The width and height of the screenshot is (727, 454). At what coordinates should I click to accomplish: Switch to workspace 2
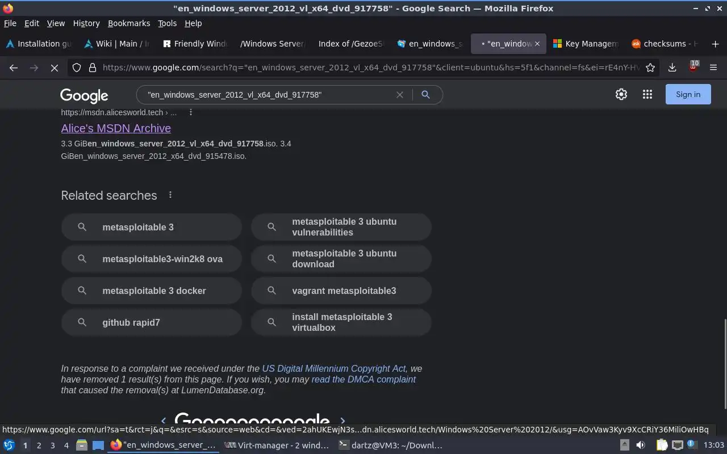[39, 445]
